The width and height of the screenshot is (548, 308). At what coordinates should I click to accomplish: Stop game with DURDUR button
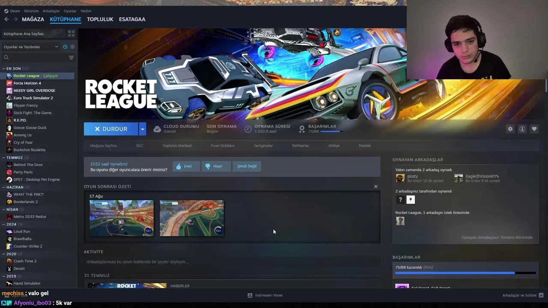(x=111, y=129)
